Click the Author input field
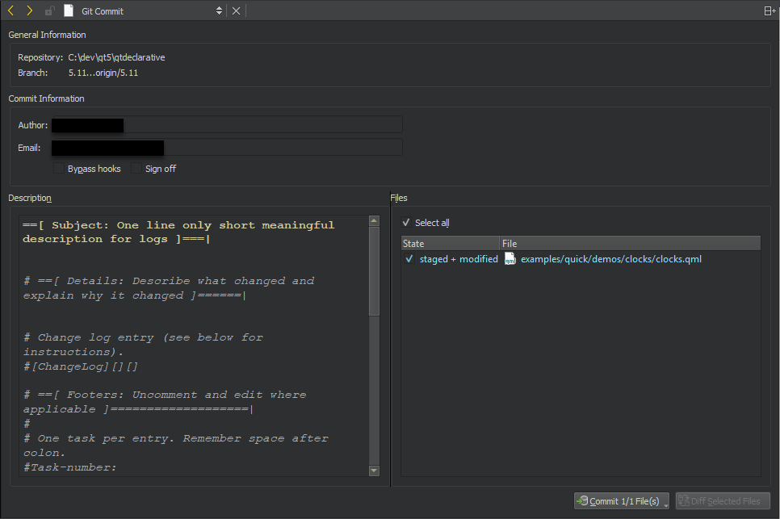The image size is (780, 519). click(x=226, y=125)
